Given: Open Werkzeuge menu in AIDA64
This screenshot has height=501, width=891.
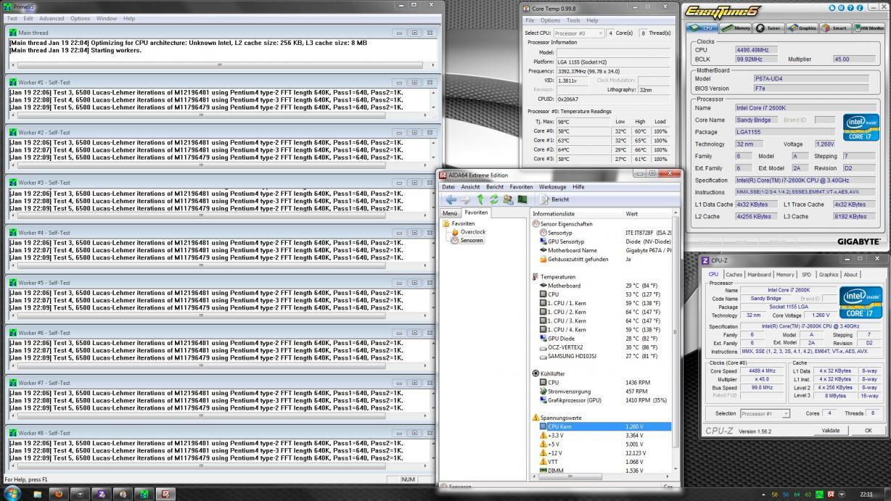Looking at the screenshot, I should click(553, 186).
